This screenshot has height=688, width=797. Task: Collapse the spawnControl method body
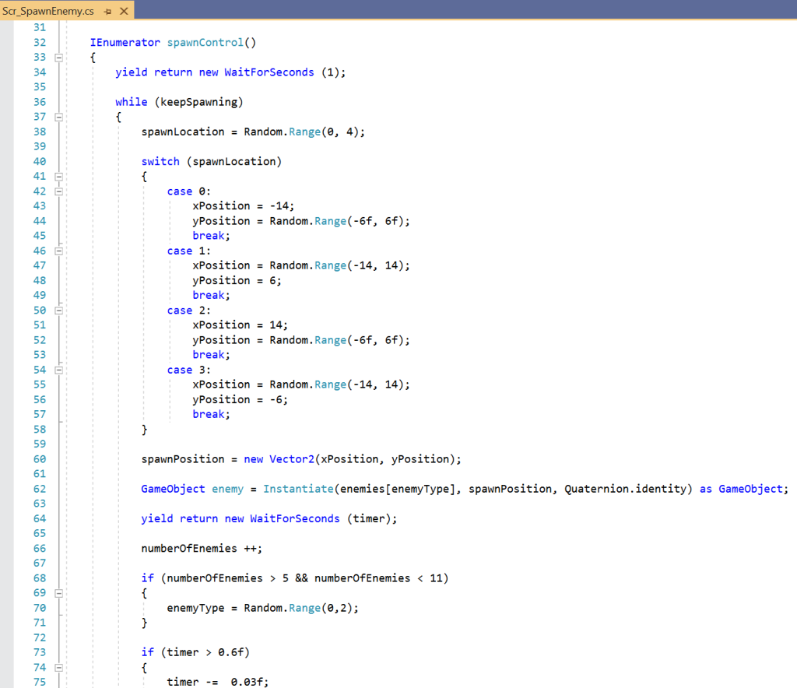(58, 58)
